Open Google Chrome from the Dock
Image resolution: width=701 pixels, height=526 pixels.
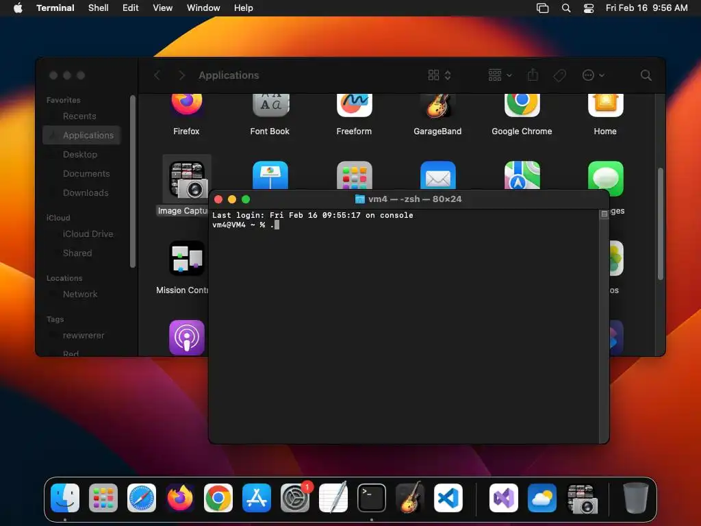218,498
